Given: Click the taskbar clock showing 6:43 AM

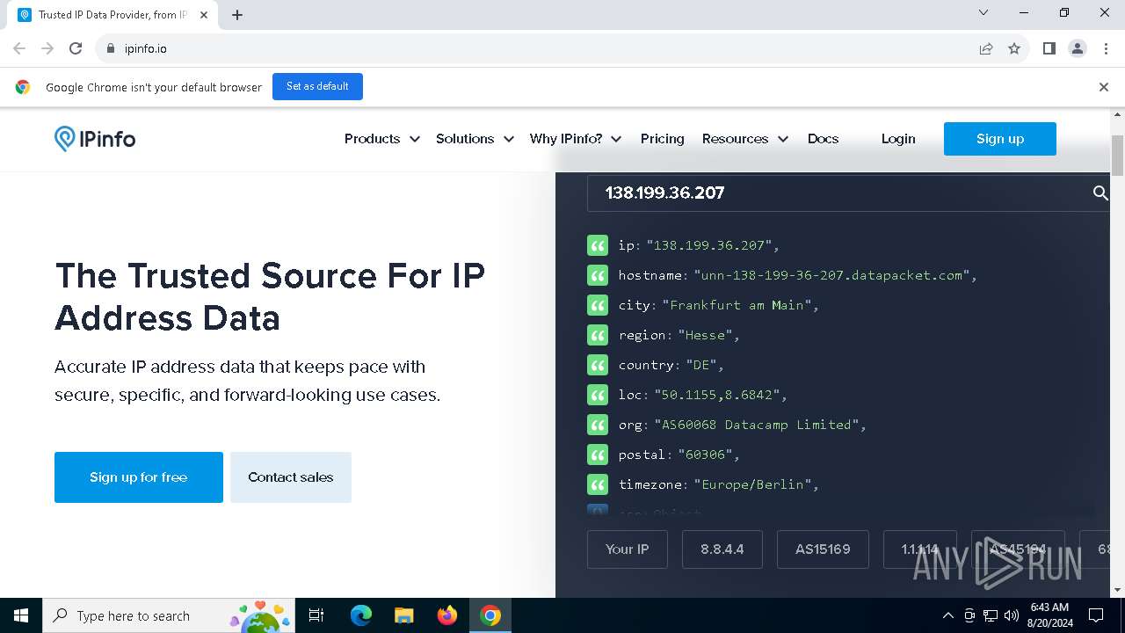Looking at the screenshot, I should [x=1049, y=615].
